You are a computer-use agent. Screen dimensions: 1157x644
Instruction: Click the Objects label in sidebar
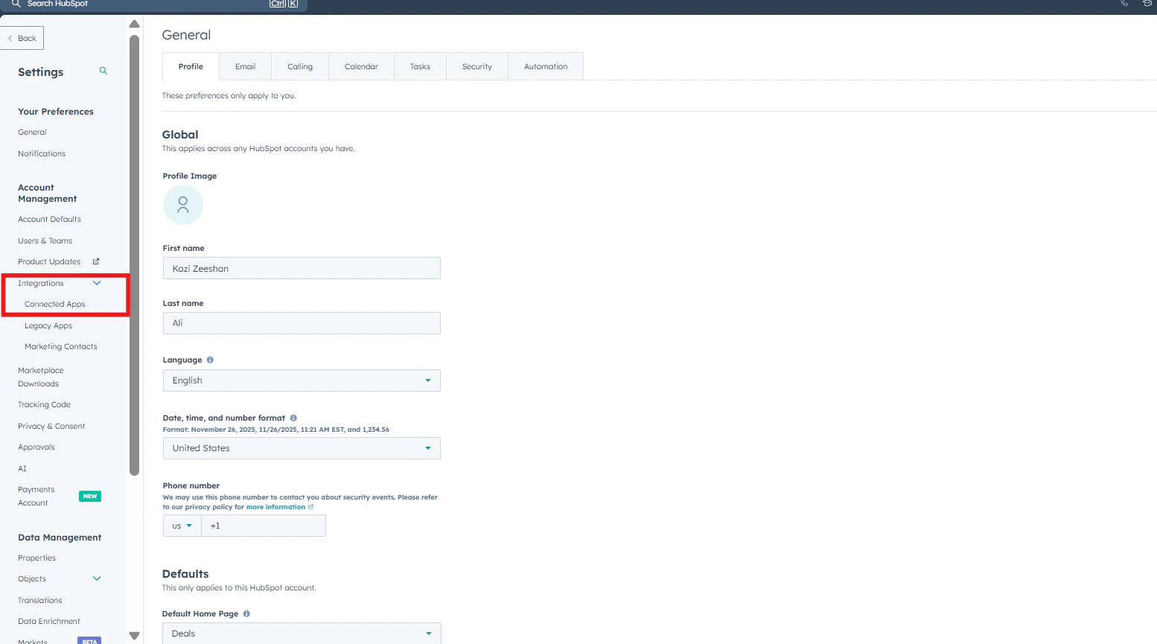tap(32, 578)
